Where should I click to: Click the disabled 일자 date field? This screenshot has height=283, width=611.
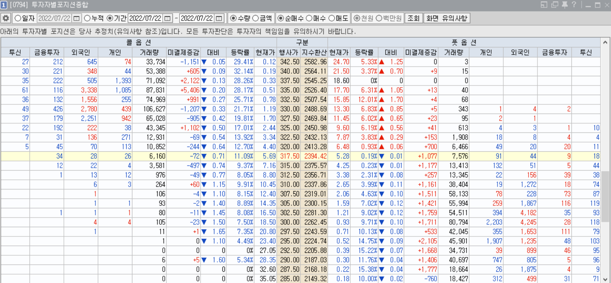tap(55, 18)
